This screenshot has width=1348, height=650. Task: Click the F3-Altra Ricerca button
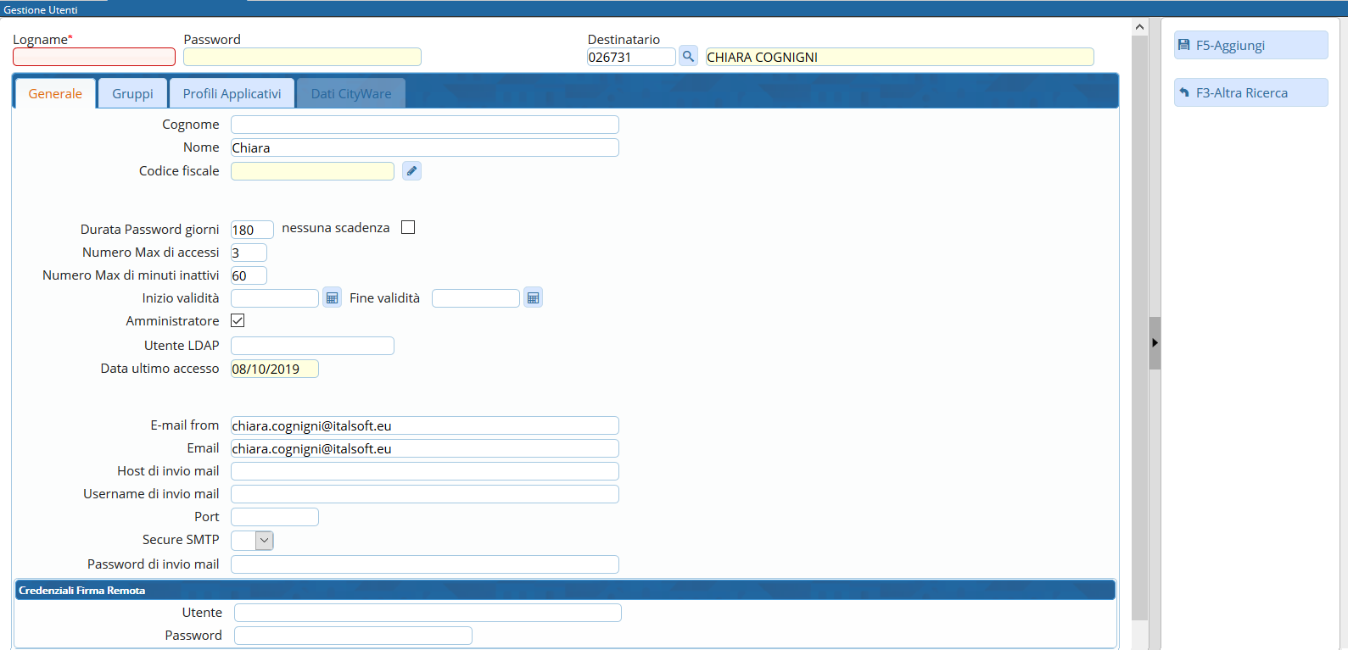click(x=1250, y=93)
